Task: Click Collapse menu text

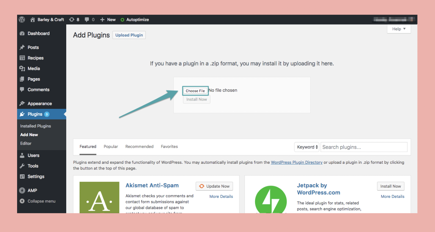Action: click(x=41, y=201)
